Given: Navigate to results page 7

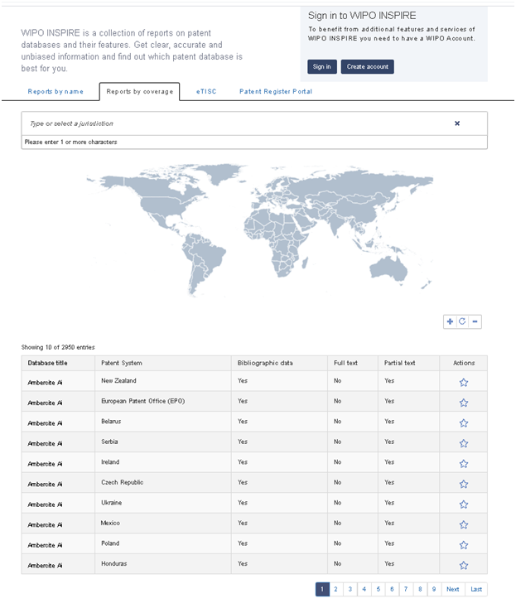Looking at the screenshot, I should pyautogui.click(x=406, y=589).
